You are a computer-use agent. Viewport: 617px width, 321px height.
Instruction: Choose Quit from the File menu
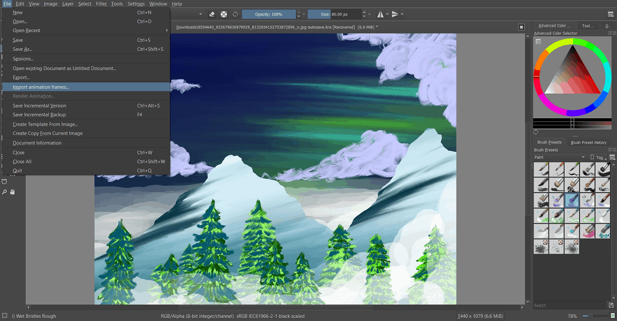click(x=86, y=170)
